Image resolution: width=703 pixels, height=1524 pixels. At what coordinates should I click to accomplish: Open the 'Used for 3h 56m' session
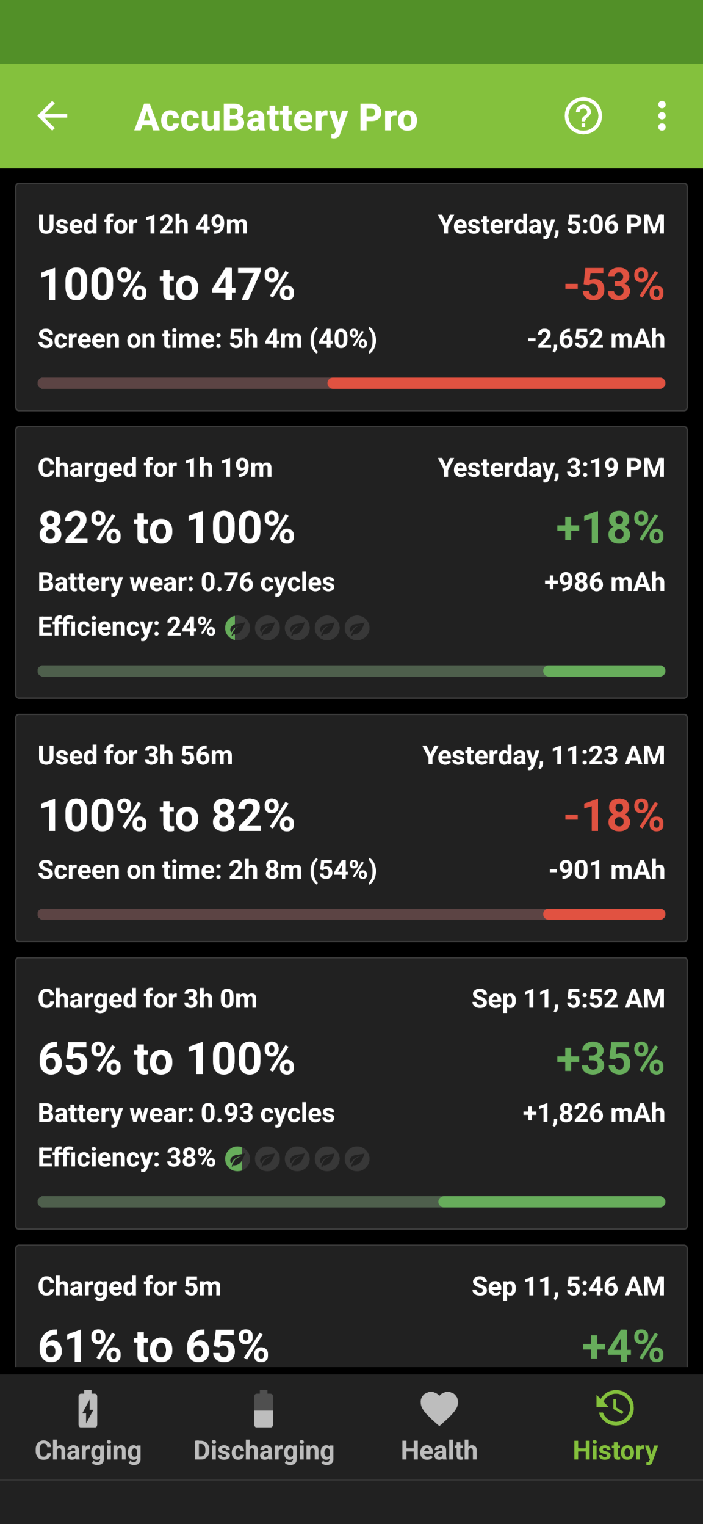pyautogui.click(x=351, y=828)
